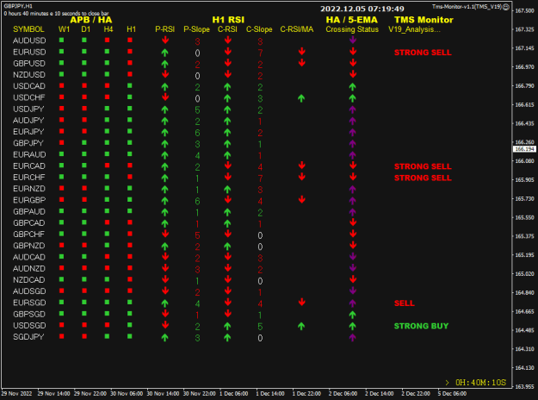Select the USDSGD symbol label
Image resolution: width=538 pixels, height=400 pixels.
(29, 325)
